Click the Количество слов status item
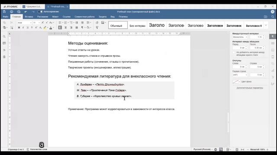 coord(37,149)
